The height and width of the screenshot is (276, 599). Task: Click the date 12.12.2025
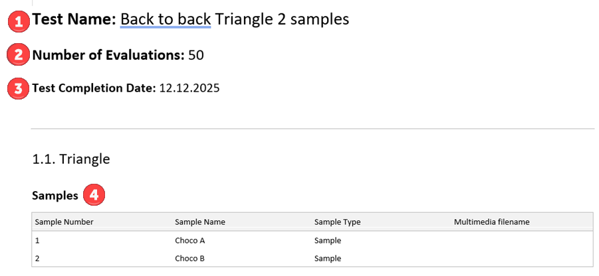click(189, 88)
